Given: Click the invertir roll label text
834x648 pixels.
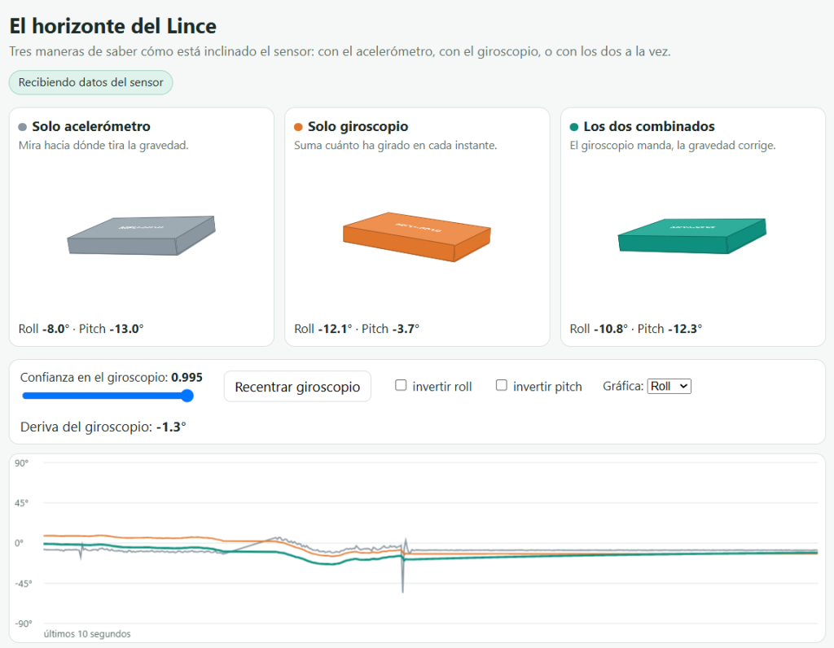Looking at the screenshot, I should coord(442,387).
